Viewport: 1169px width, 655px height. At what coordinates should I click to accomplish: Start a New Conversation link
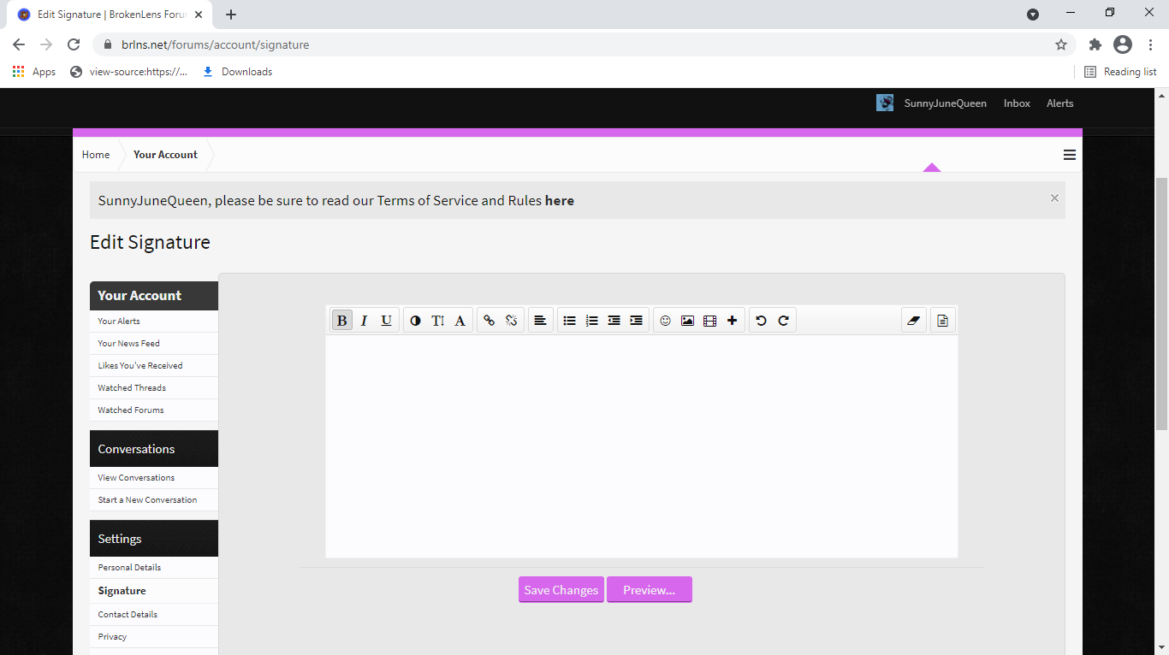[x=154, y=500]
